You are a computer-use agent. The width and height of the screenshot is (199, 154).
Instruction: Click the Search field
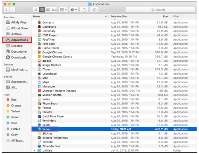tap(160, 10)
